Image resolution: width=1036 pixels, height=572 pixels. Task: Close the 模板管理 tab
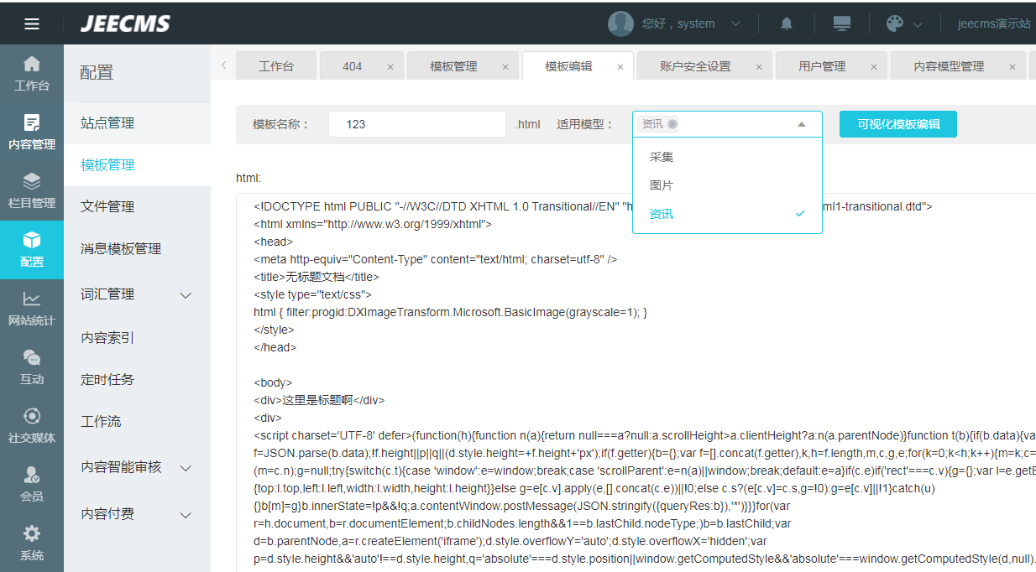tap(505, 67)
